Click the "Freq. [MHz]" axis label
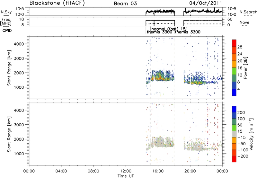257x178 pixels. [6, 22]
